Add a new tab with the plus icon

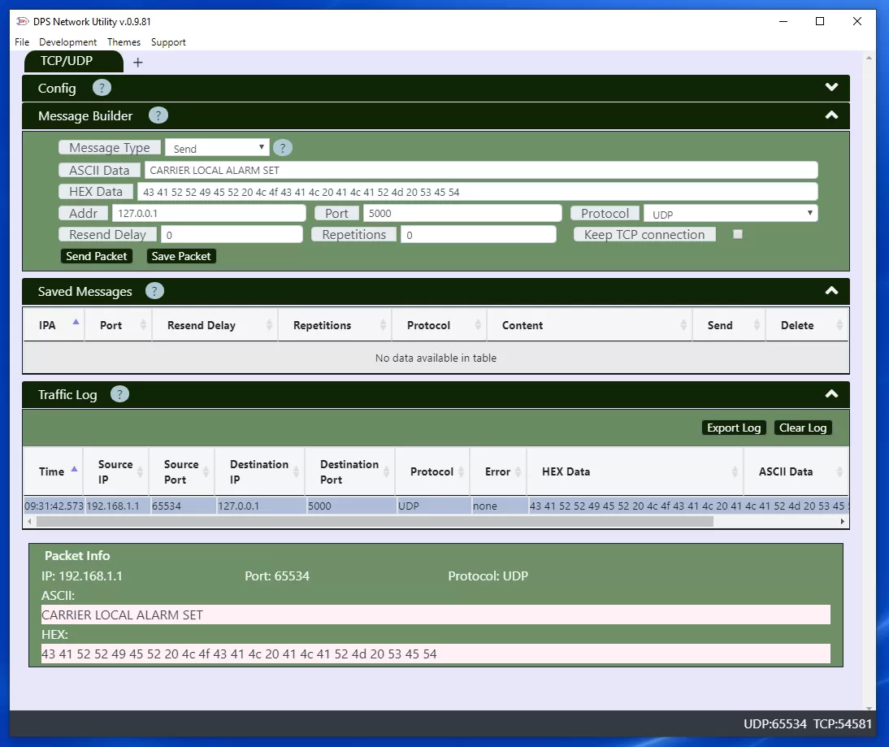point(137,61)
